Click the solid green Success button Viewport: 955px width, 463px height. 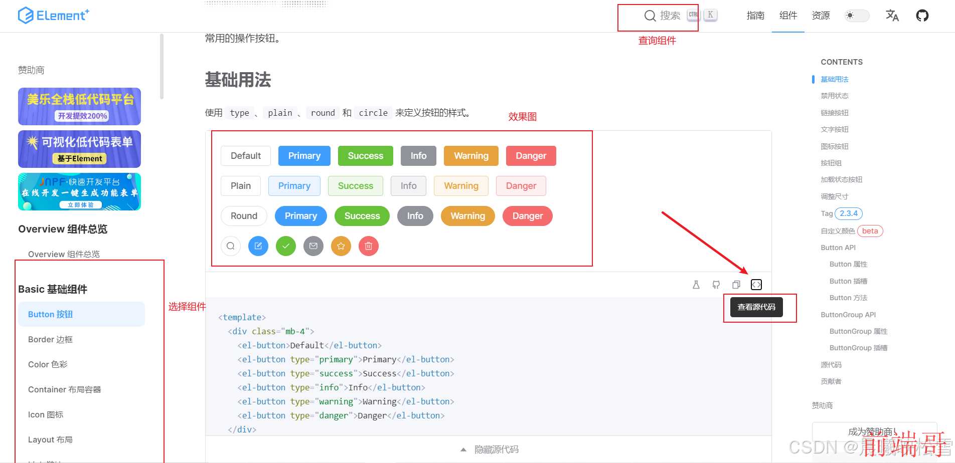coord(366,156)
